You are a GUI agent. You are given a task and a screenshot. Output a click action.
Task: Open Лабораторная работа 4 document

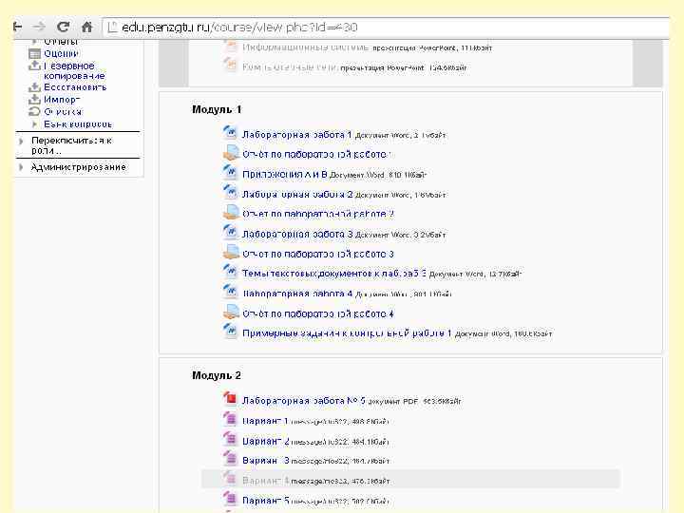(297, 294)
